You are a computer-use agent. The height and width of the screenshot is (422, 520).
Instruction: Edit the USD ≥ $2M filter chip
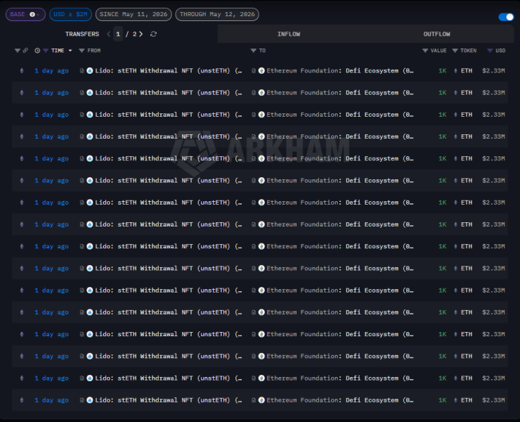[x=71, y=15]
